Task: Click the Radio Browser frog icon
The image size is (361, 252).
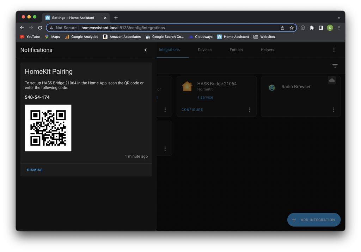Action: [271, 87]
